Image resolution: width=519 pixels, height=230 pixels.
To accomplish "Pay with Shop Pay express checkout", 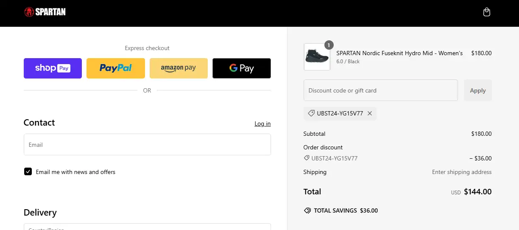I will [x=53, y=68].
